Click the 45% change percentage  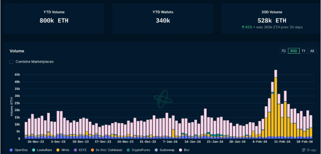pos(248,27)
